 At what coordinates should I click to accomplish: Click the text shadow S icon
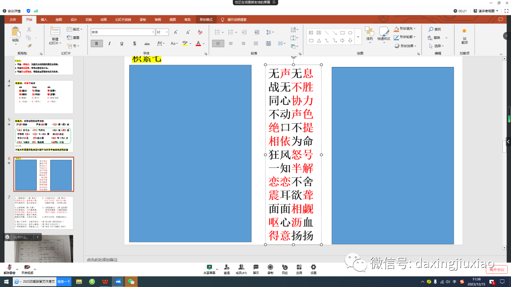pos(135,43)
